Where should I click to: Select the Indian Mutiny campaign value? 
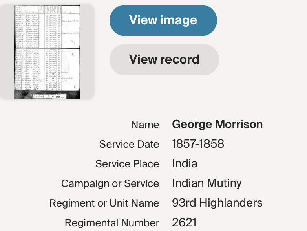206,183
